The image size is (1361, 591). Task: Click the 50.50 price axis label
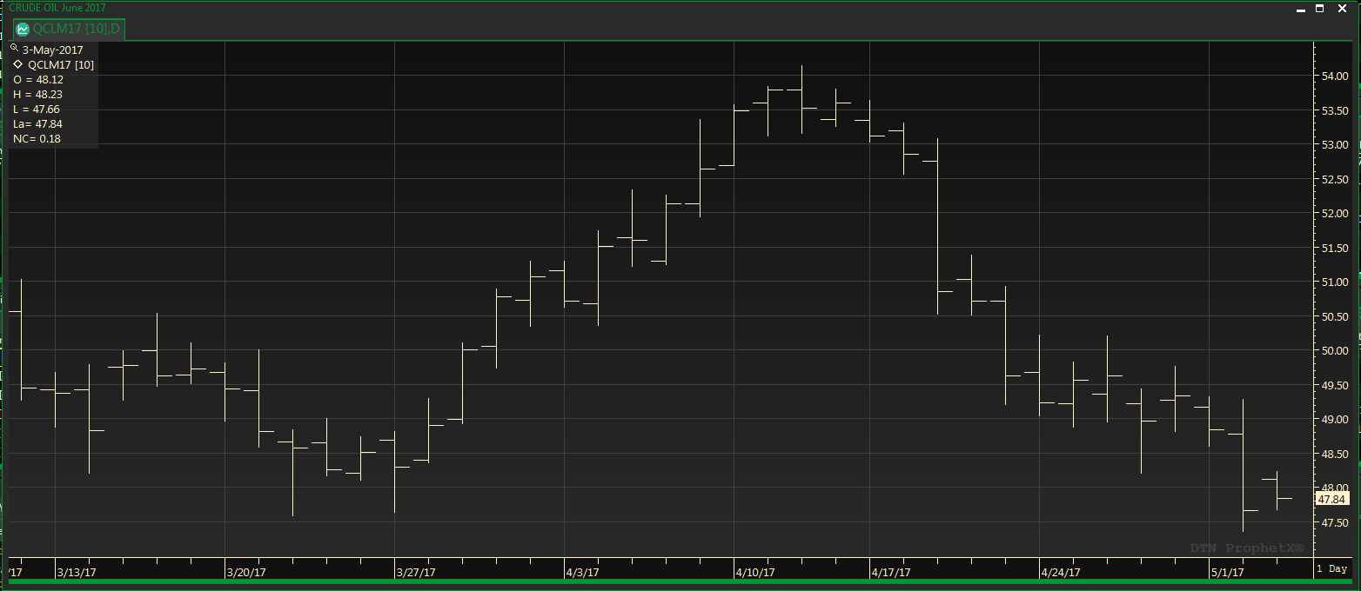click(x=1336, y=317)
